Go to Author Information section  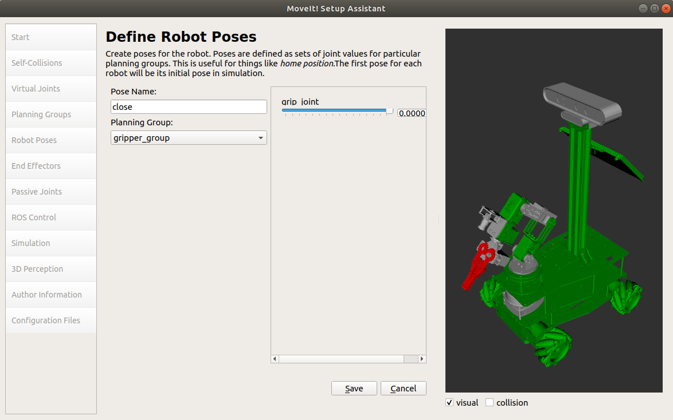51,295
